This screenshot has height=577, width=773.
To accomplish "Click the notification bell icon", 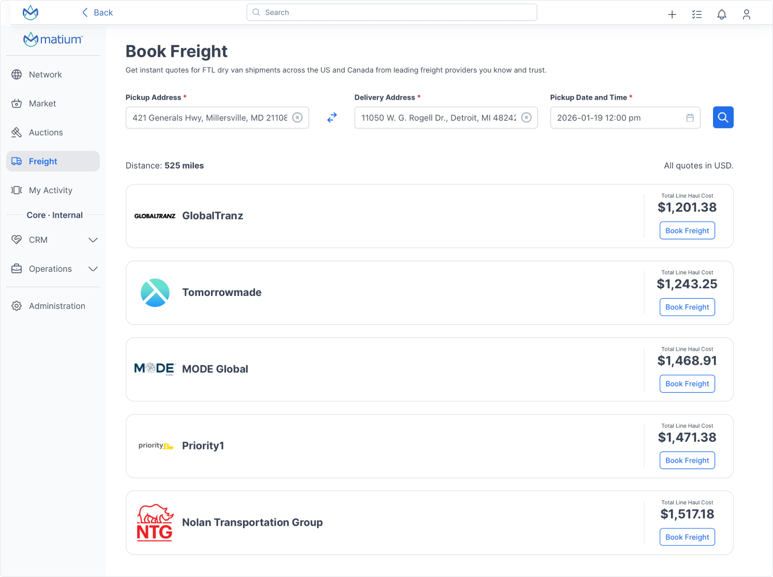I will (x=722, y=14).
